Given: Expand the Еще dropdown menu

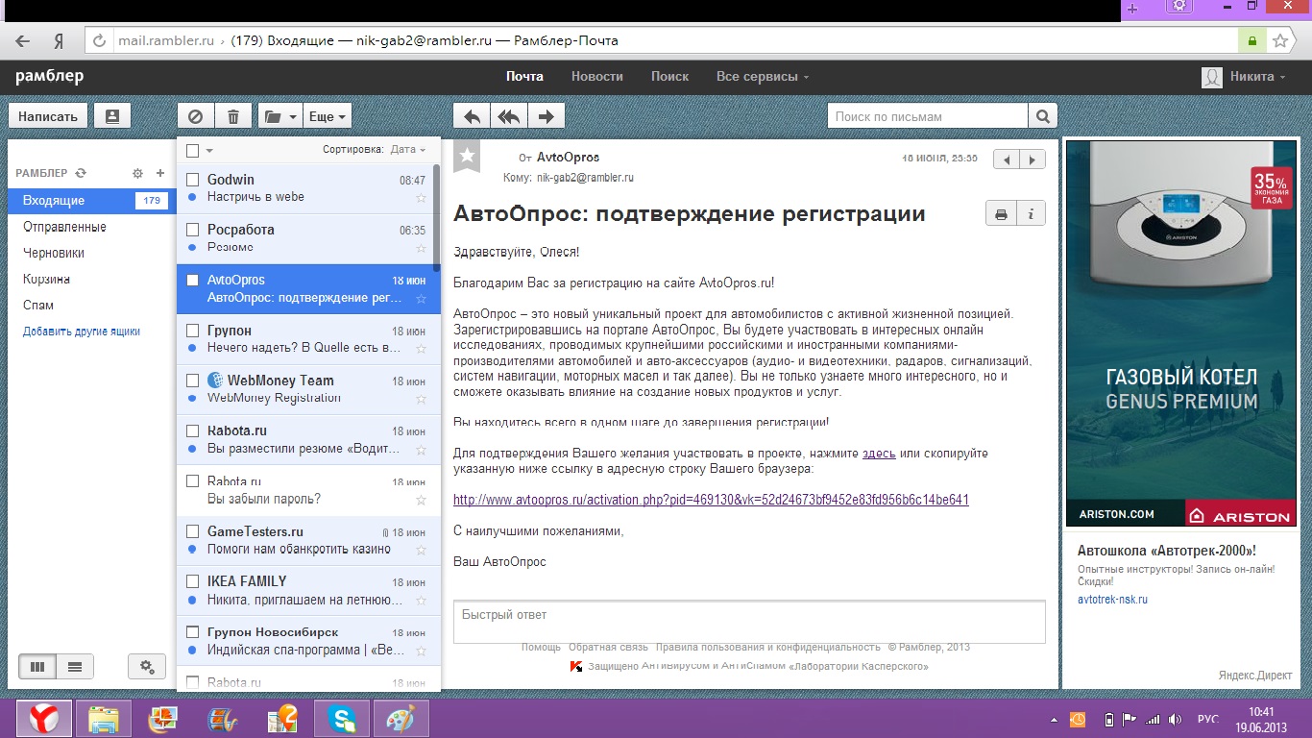Looking at the screenshot, I should click(x=327, y=116).
